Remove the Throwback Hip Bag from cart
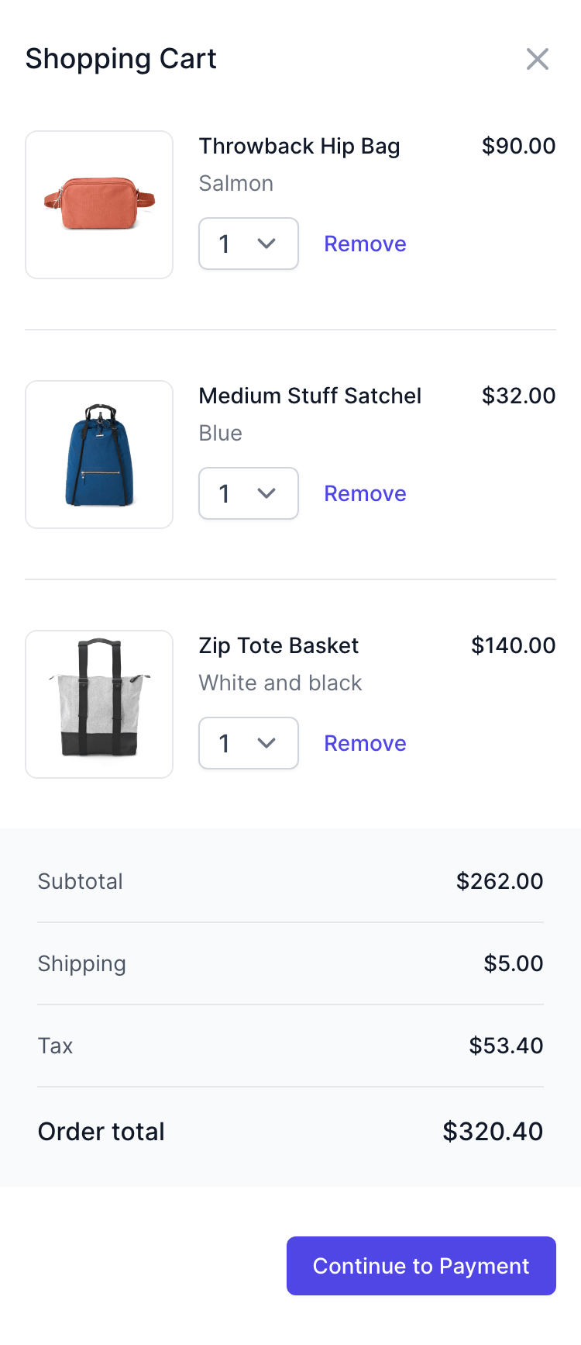Screen dimensions: 581x1345 point(365,244)
